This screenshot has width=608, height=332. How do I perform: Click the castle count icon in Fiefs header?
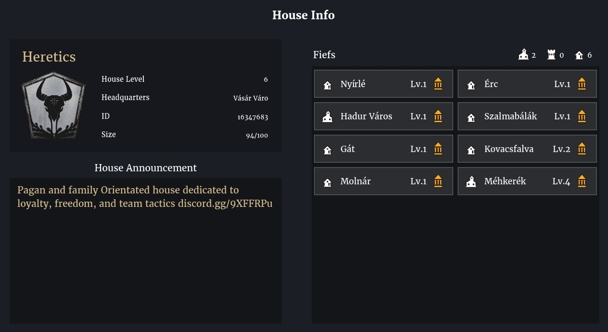point(551,55)
